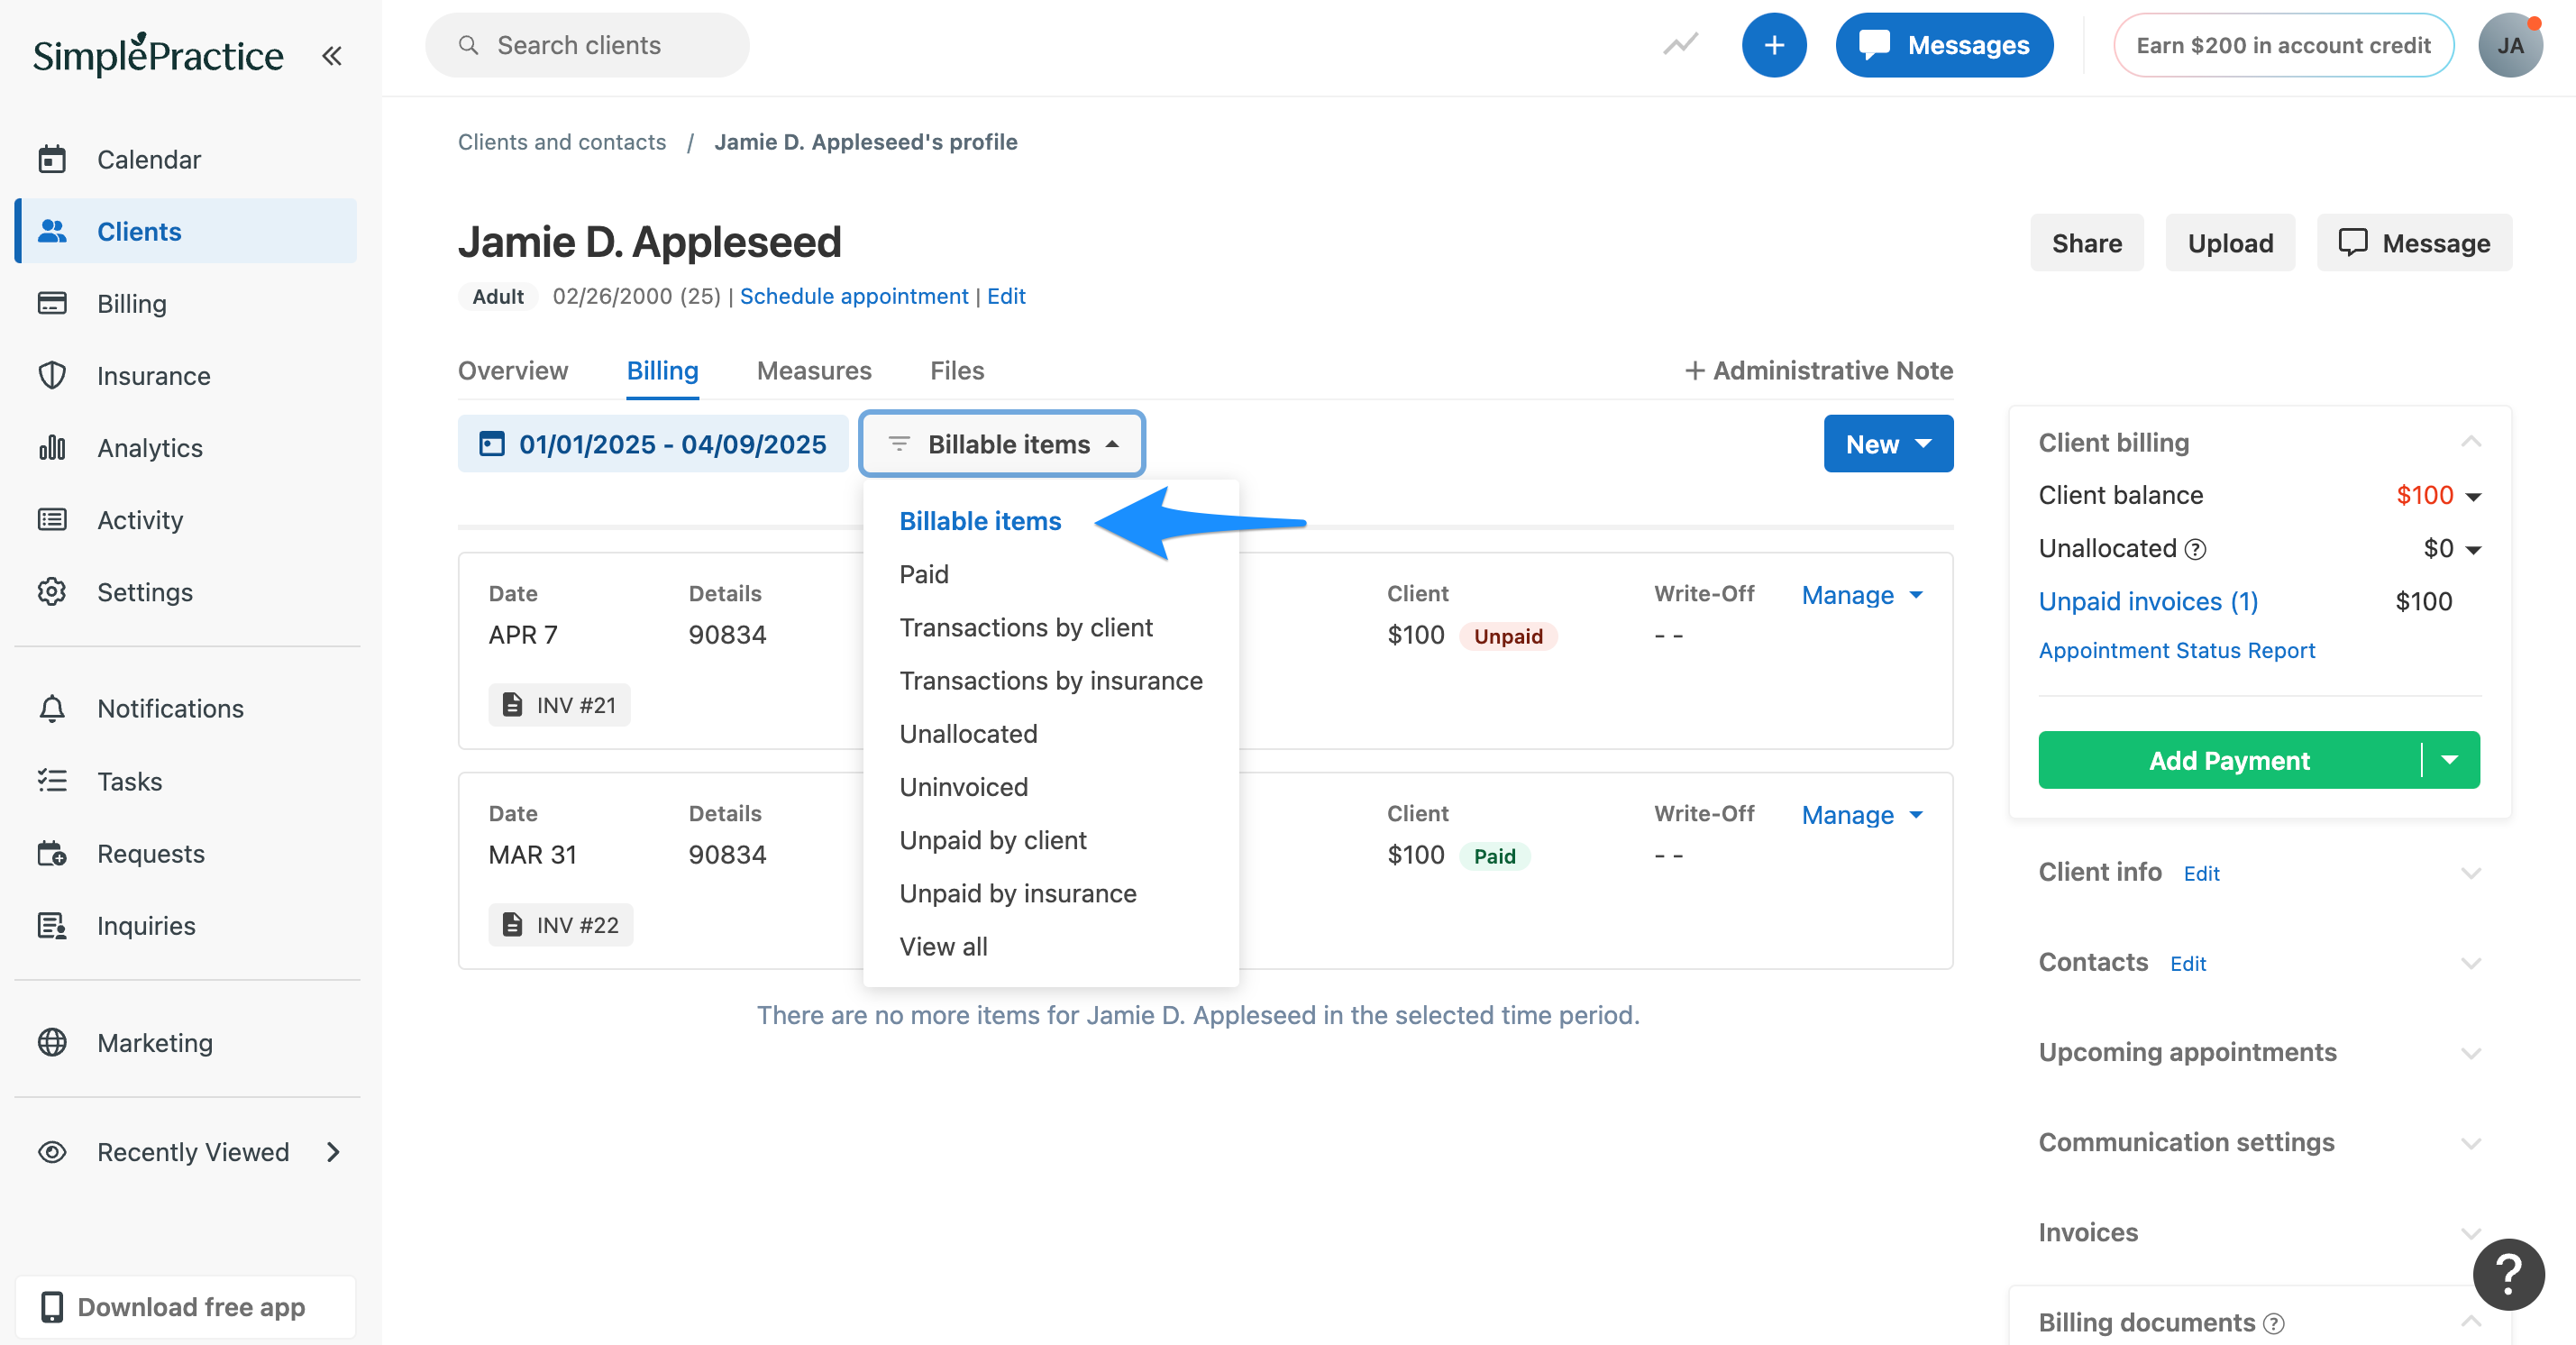Add an Administrative Note
Viewport: 2576px width, 1345px height.
pyautogui.click(x=1818, y=370)
